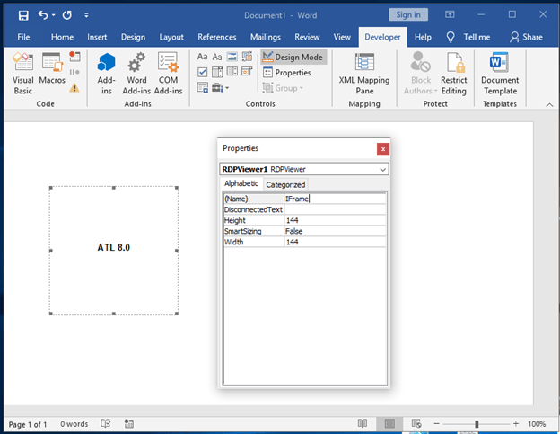560x434 pixels.
Task: Insert Repeating Section content control
Action: [202, 87]
